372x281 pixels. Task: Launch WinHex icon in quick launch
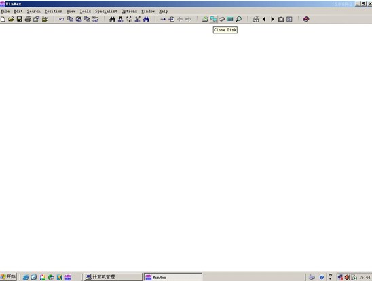point(68,277)
